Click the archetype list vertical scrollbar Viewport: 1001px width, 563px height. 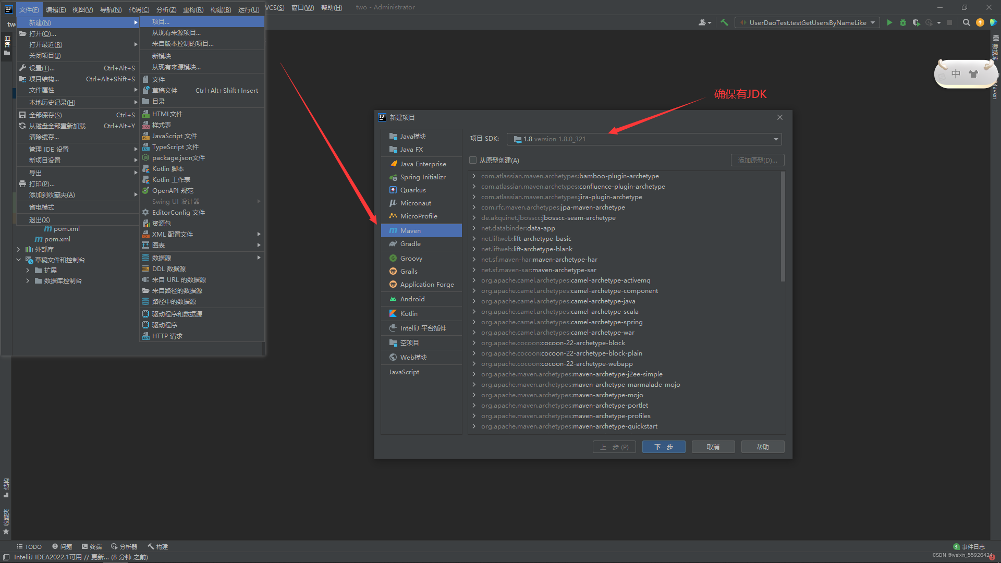tap(783, 227)
